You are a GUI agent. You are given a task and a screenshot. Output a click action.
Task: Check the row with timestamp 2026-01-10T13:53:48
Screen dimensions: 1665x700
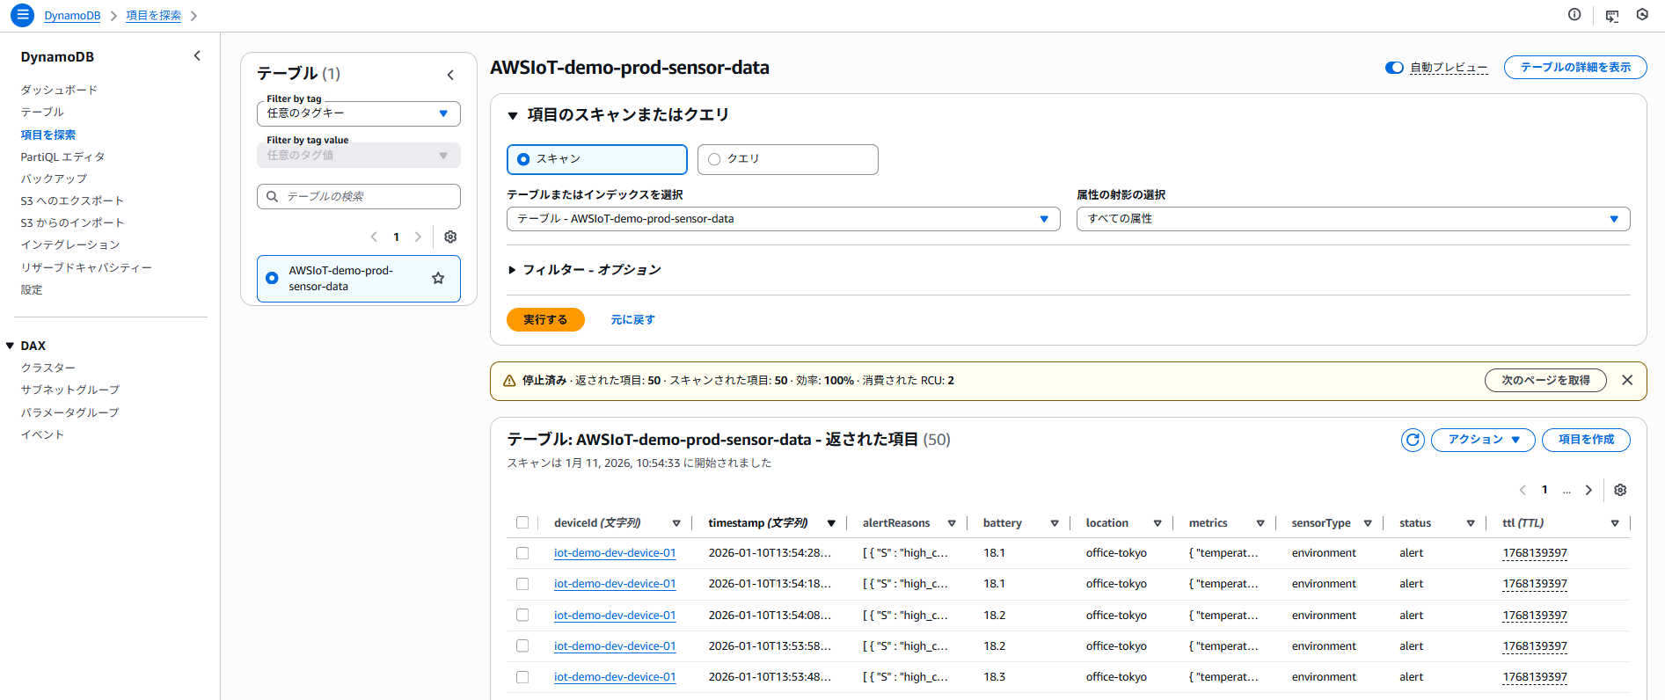point(522,677)
